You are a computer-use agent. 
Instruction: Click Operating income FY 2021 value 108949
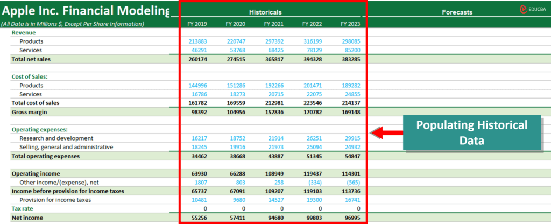point(274,174)
